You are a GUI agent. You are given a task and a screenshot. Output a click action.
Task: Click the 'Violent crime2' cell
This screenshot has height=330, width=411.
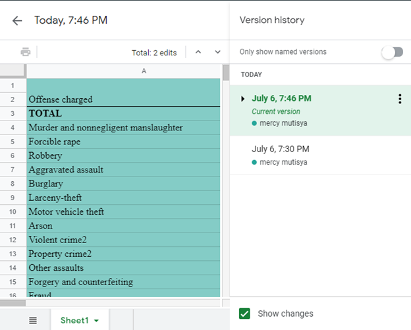[x=123, y=240]
